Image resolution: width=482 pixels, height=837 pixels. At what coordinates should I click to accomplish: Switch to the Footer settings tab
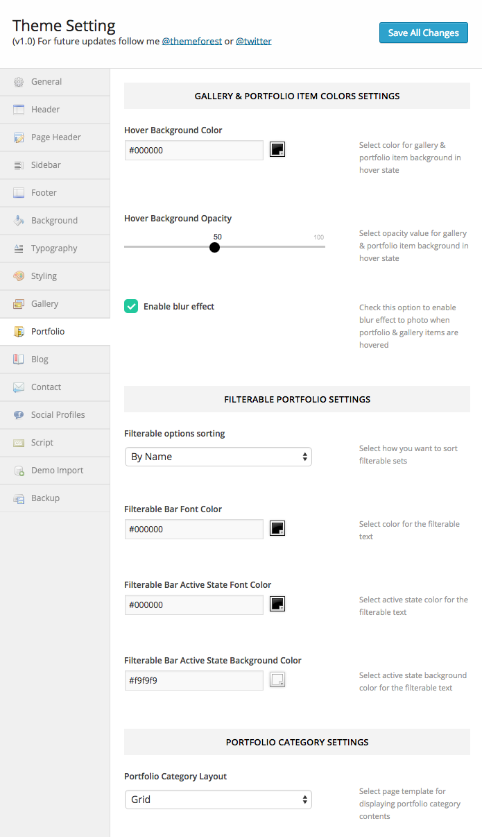pos(44,193)
